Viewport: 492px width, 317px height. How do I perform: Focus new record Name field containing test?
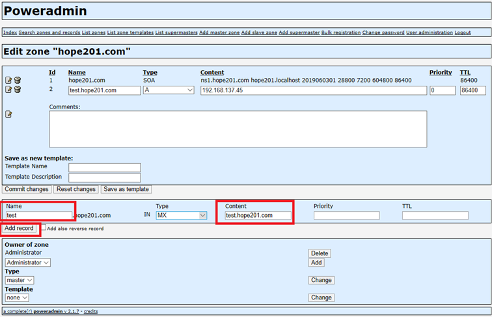[x=39, y=215]
